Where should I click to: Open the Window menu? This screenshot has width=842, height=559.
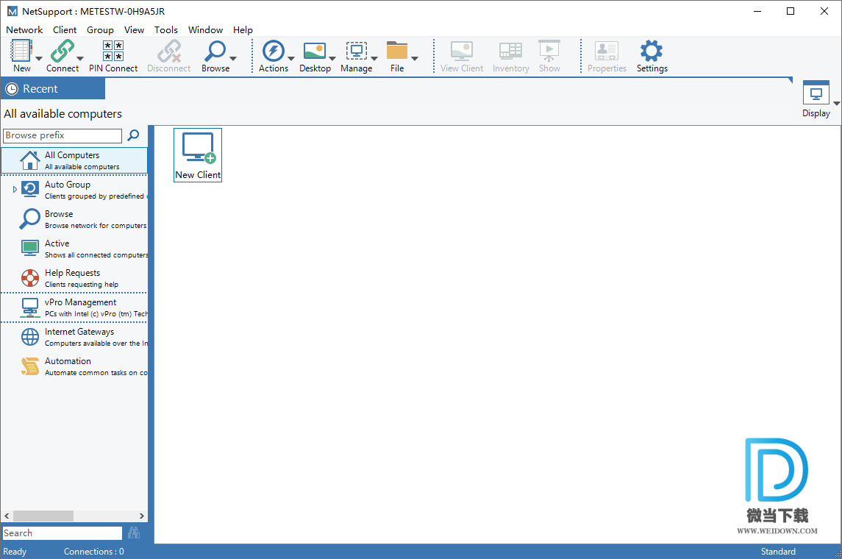(x=205, y=30)
